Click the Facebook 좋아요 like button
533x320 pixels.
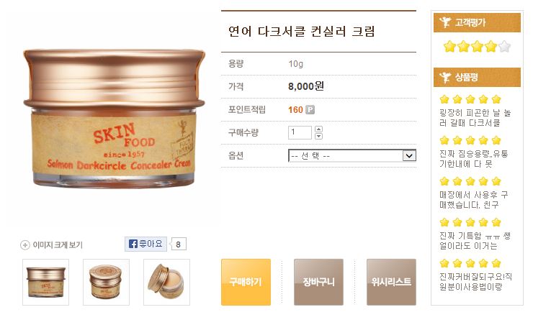[145, 244]
